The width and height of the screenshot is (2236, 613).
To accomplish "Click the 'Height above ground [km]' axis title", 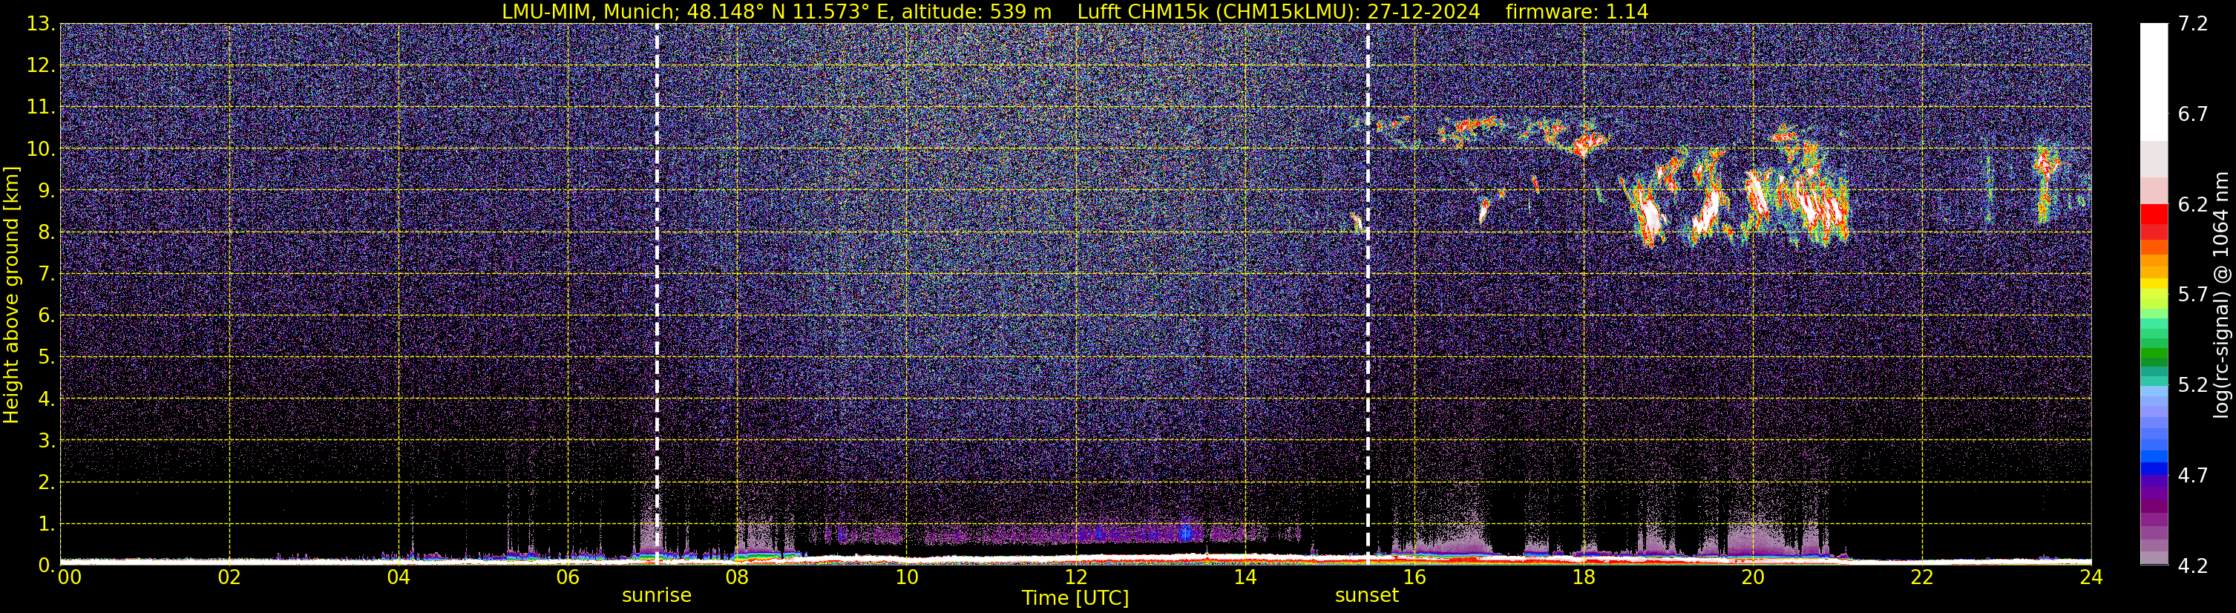I will (x=11, y=295).
